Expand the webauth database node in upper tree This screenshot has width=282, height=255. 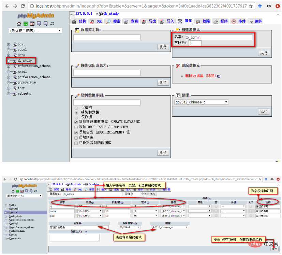pyautogui.click(x=9, y=94)
